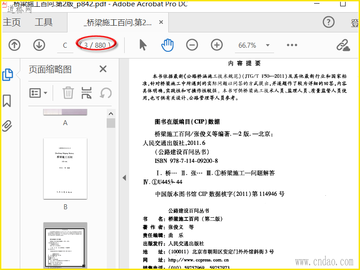360x270 pixels.
Task: Close the 页面缩略图 panel
Action: click(x=103, y=69)
